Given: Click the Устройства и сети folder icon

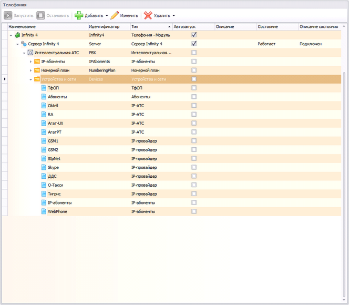Looking at the screenshot, I should click(37, 79).
